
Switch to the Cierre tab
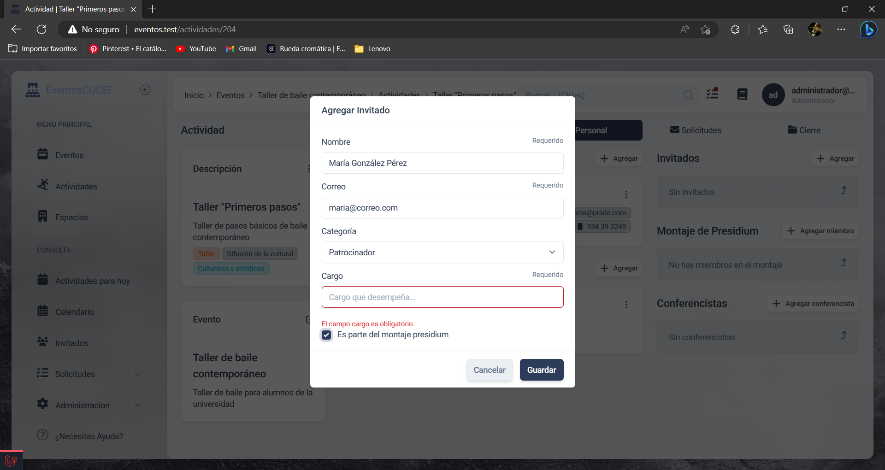click(x=804, y=130)
